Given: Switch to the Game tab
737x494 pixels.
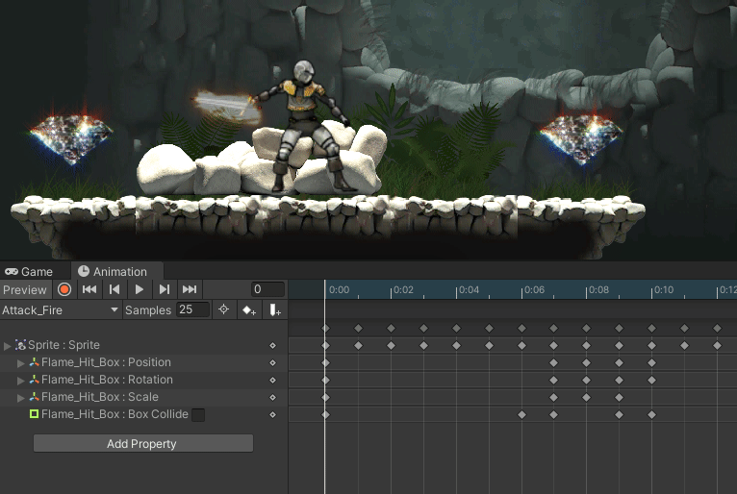Looking at the screenshot, I should 29,271.
